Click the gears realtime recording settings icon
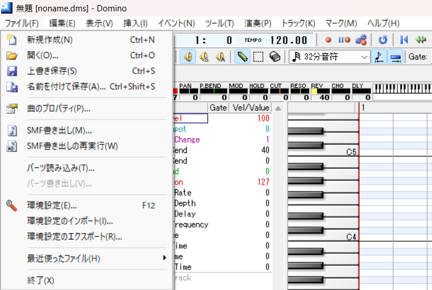Image resolution: width=432 pixels, height=290 pixels. tap(361, 40)
